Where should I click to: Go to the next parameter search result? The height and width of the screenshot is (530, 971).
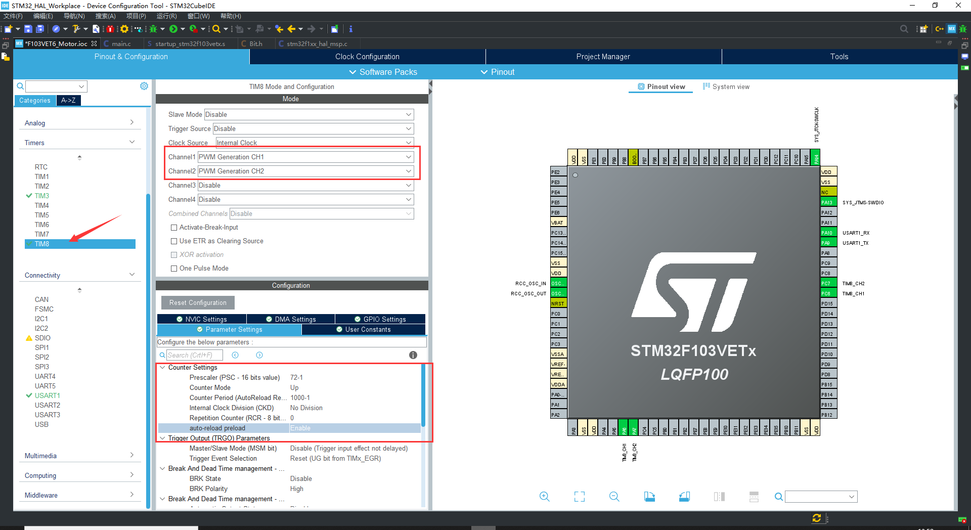(259, 355)
